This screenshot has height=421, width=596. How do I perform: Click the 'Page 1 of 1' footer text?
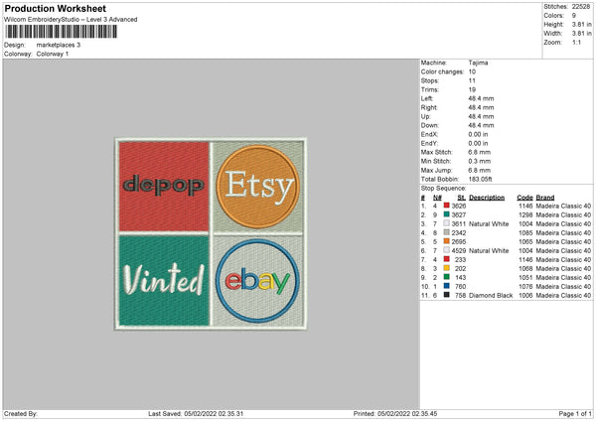tap(575, 413)
